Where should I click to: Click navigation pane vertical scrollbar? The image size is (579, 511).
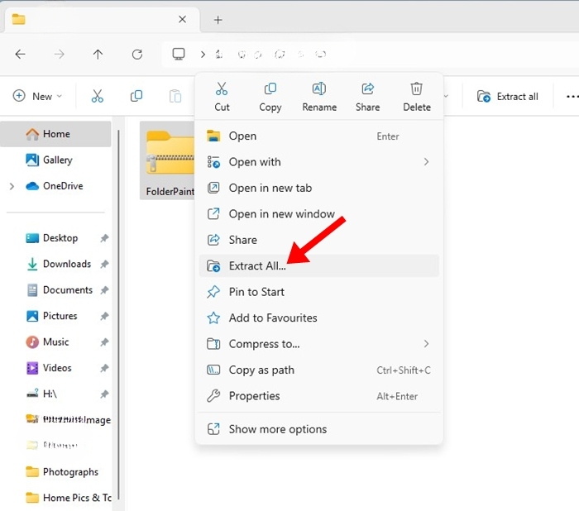pos(118,314)
